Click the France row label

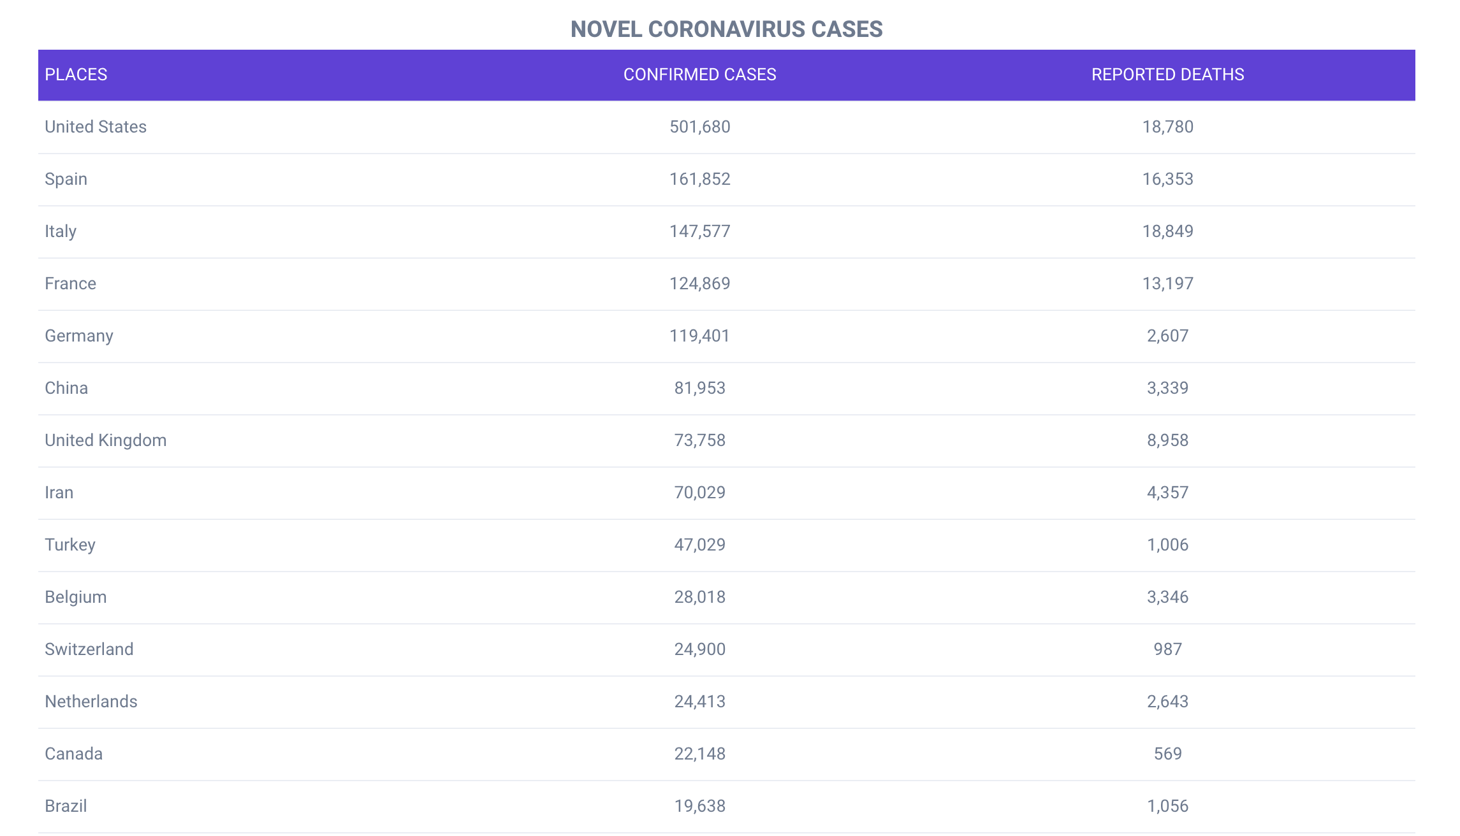[70, 284]
